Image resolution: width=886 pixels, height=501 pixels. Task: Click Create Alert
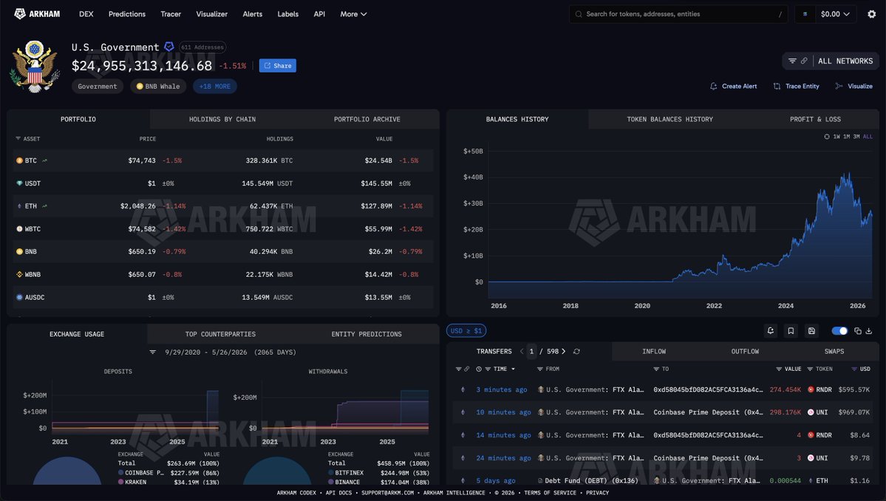coord(734,86)
